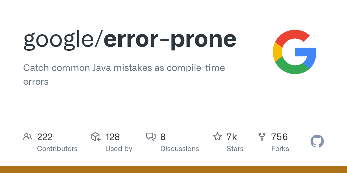The height and width of the screenshot is (173, 347).
Task: Open the Discussions label
Action: tap(180, 149)
